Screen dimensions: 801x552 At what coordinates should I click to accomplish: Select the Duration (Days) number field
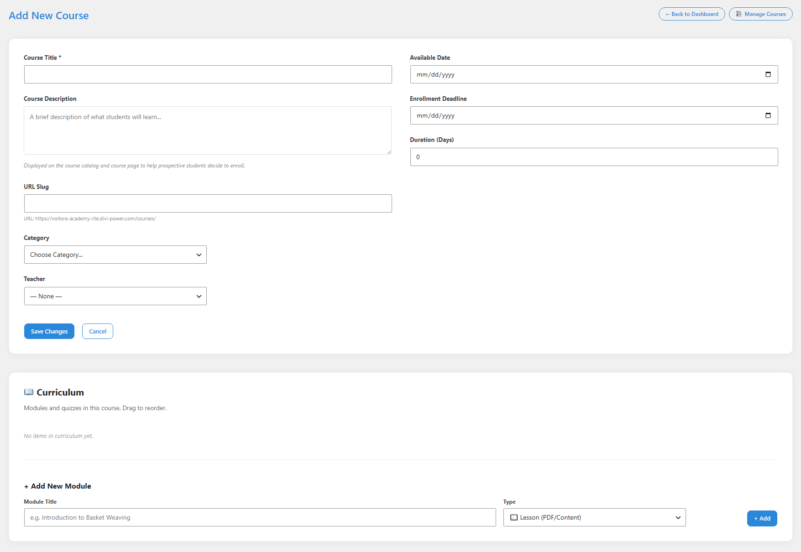(x=594, y=157)
